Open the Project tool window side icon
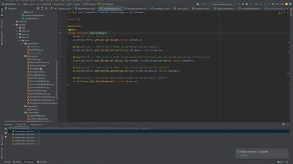The width and height of the screenshot is (293, 164). (x=2, y=11)
